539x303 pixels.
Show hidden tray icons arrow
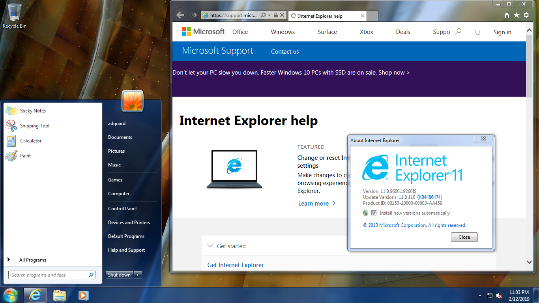tap(480, 296)
